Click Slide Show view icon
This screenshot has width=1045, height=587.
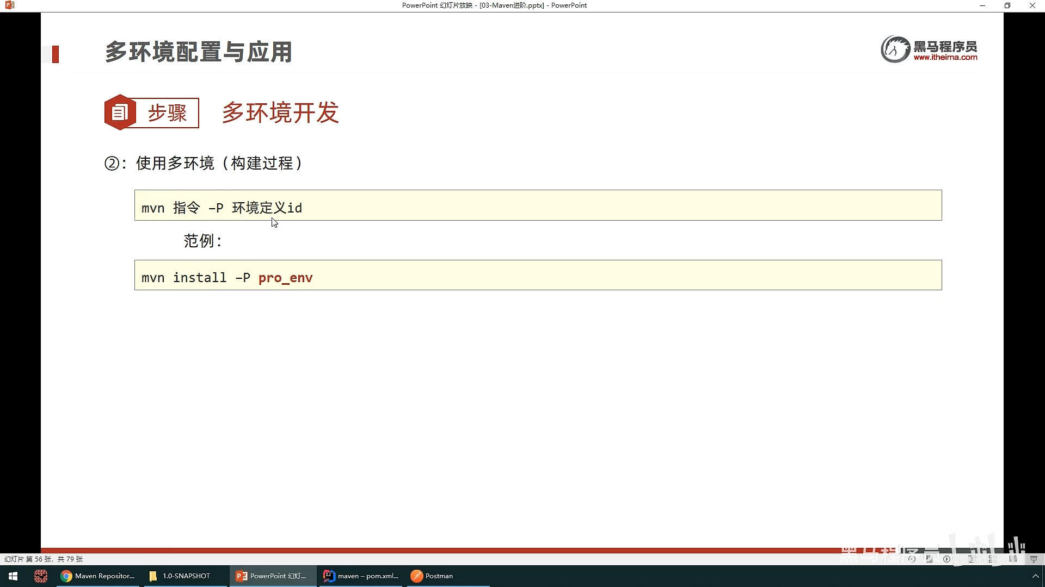click(1034, 559)
